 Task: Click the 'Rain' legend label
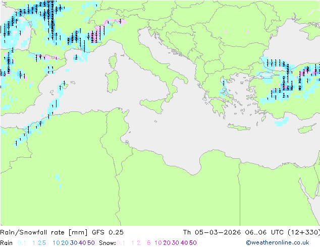7,243
